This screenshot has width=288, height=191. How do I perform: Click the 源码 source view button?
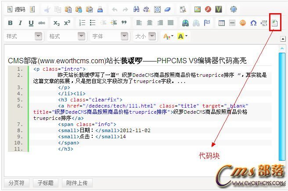pyautogui.click(x=16, y=9)
